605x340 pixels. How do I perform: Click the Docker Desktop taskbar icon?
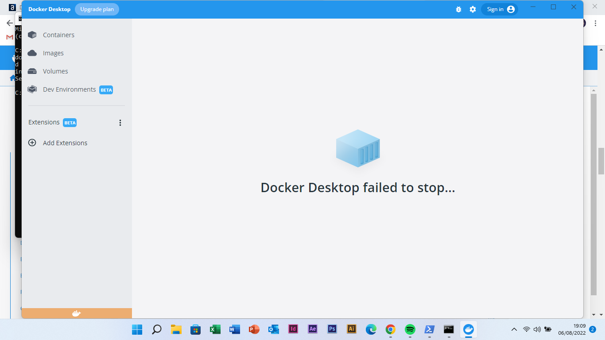[468, 329]
